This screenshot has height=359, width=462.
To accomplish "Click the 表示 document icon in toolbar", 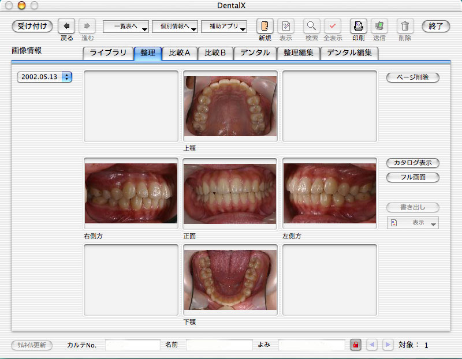I will tap(286, 26).
